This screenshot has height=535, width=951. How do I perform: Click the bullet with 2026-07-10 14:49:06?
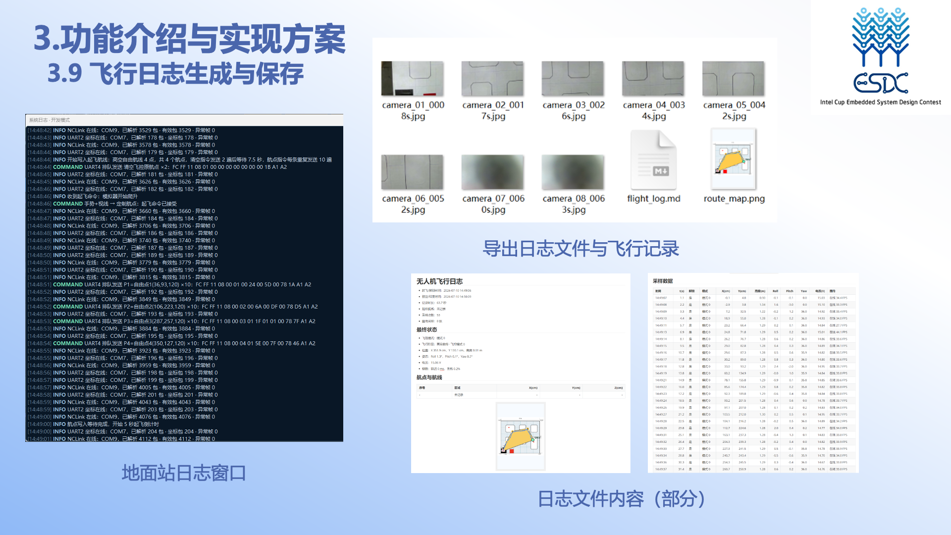click(446, 291)
